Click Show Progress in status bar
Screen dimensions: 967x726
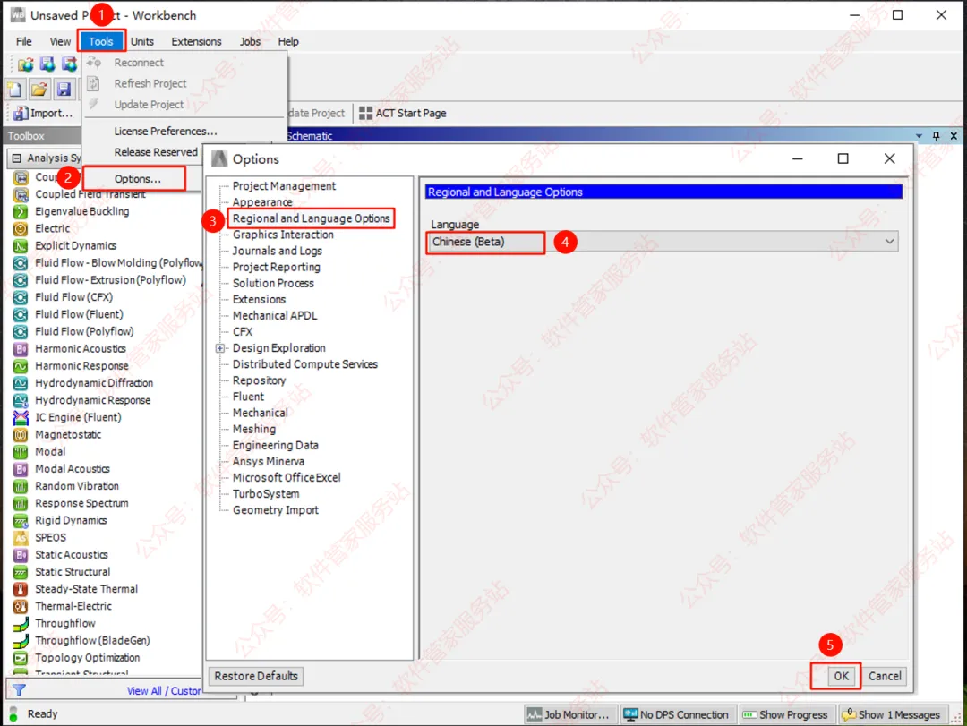coord(786,715)
